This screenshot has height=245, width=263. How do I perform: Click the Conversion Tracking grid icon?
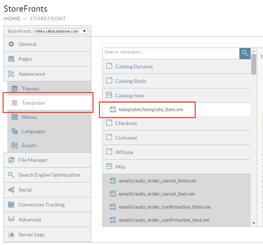coord(11,205)
